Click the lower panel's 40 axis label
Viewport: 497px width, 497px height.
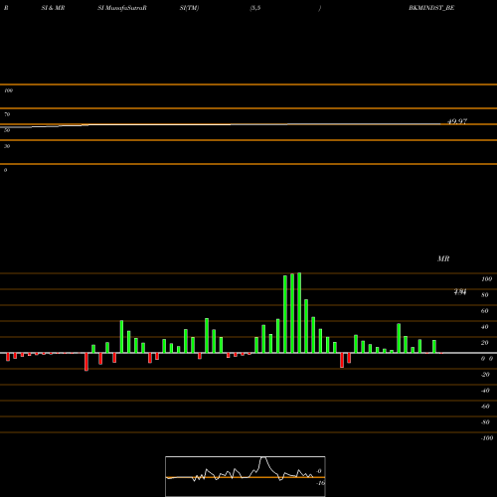(x=484, y=327)
